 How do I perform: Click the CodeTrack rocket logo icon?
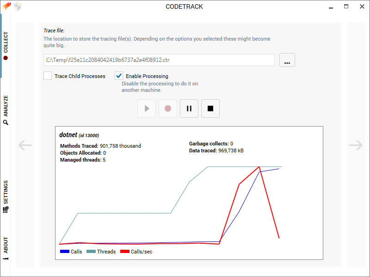click(x=6, y=6)
